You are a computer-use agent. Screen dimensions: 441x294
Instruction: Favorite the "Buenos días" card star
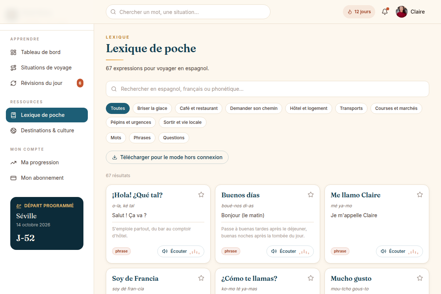click(311, 195)
